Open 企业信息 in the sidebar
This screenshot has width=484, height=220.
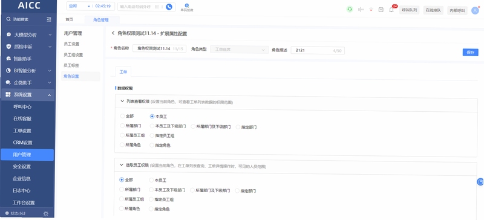[x=22, y=179]
